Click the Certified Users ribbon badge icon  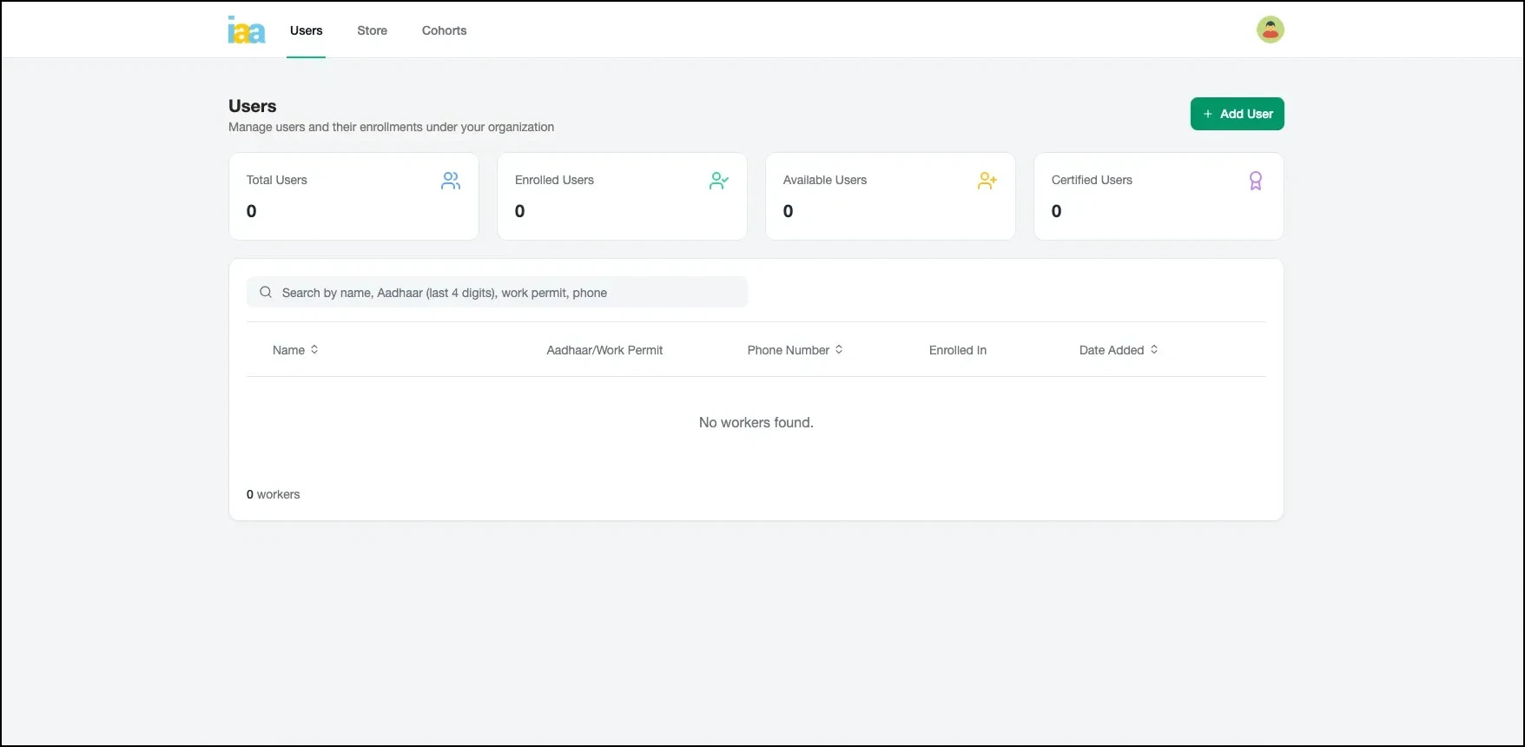[x=1255, y=181]
